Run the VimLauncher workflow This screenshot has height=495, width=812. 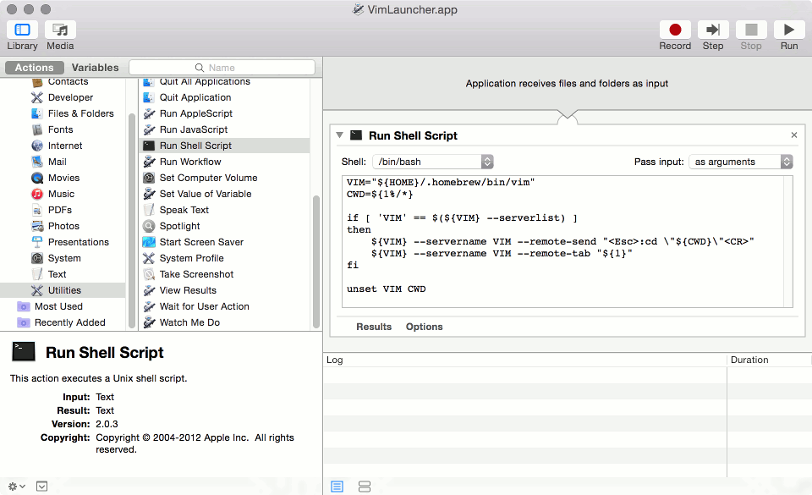788,29
